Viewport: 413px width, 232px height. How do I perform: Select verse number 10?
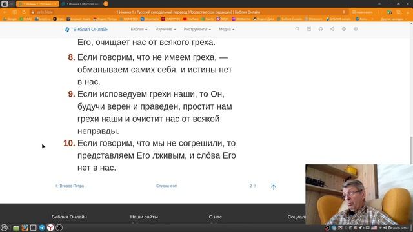(69, 143)
